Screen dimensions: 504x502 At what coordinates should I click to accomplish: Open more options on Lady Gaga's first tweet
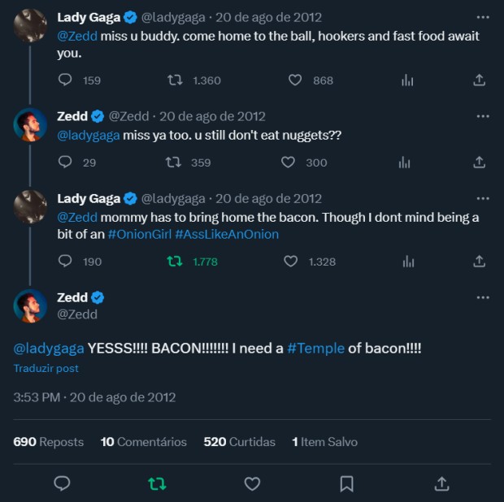483,17
